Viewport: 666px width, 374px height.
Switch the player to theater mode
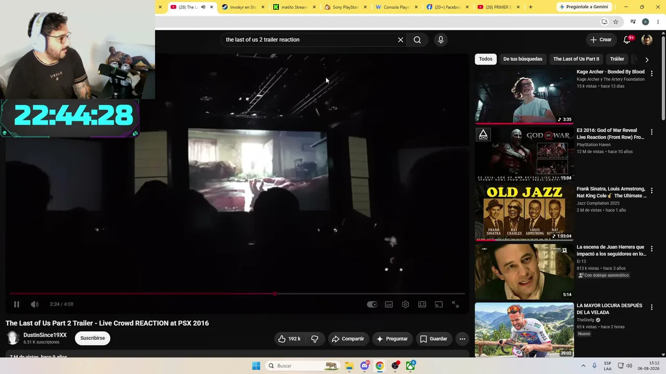pyautogui.click(x=422, y=304)
